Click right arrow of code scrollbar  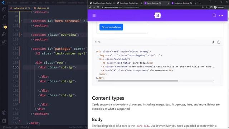[x=213, y=81]
